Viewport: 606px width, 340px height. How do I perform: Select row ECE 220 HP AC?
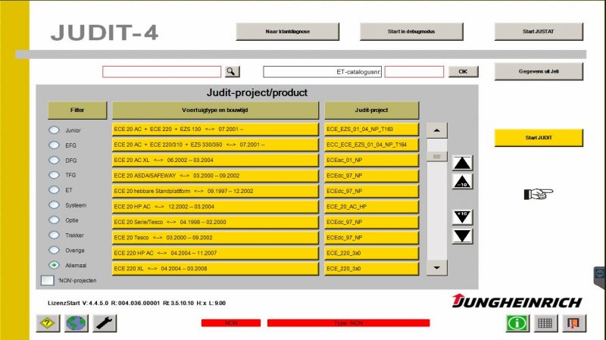[215, 253]
